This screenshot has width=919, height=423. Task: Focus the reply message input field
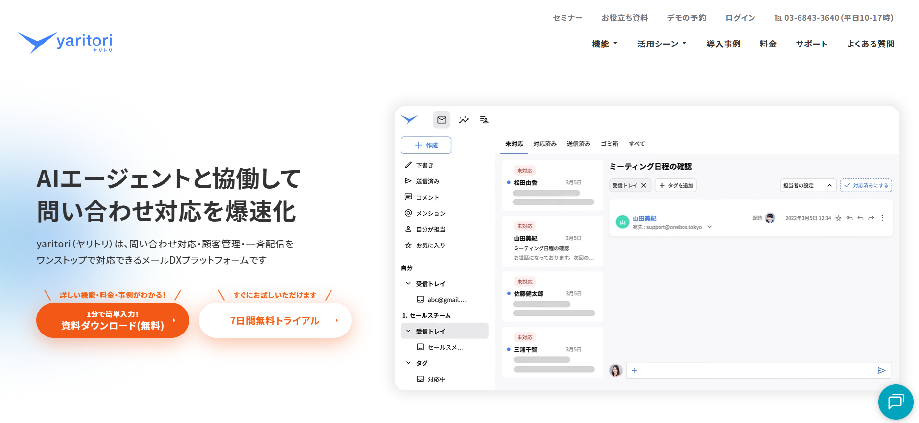(x=758, y=371)
